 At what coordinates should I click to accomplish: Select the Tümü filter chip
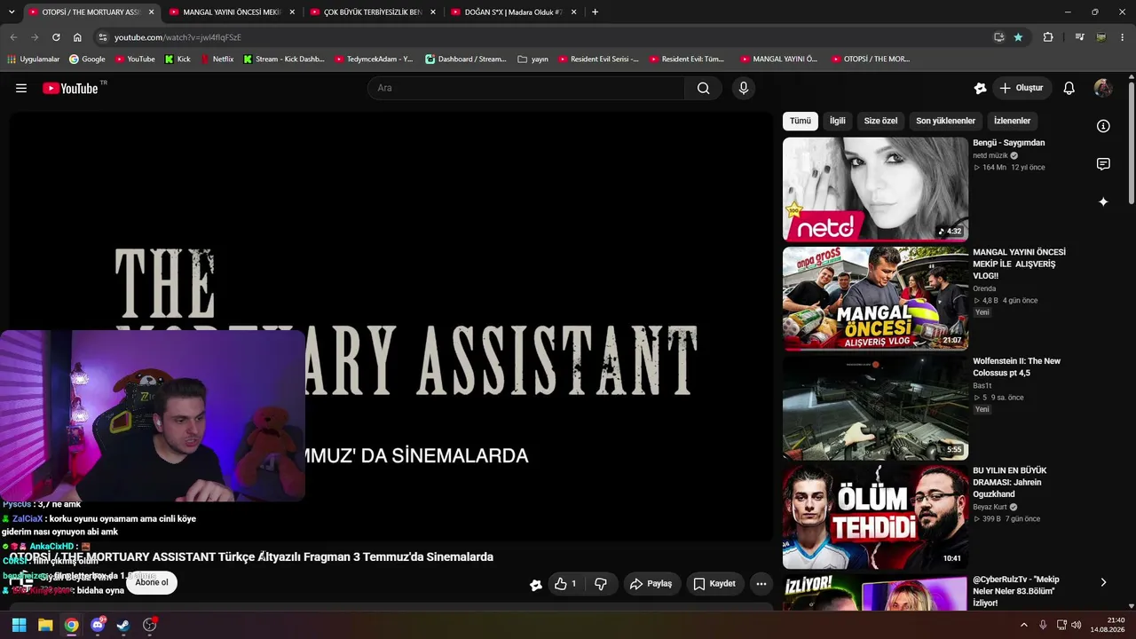pyautogui.click(x=801, y=121)
